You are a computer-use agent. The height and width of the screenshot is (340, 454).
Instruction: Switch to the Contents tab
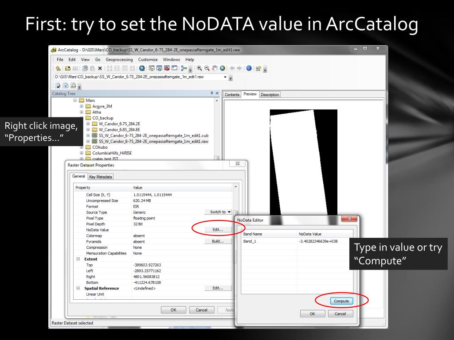click(232, 95)
